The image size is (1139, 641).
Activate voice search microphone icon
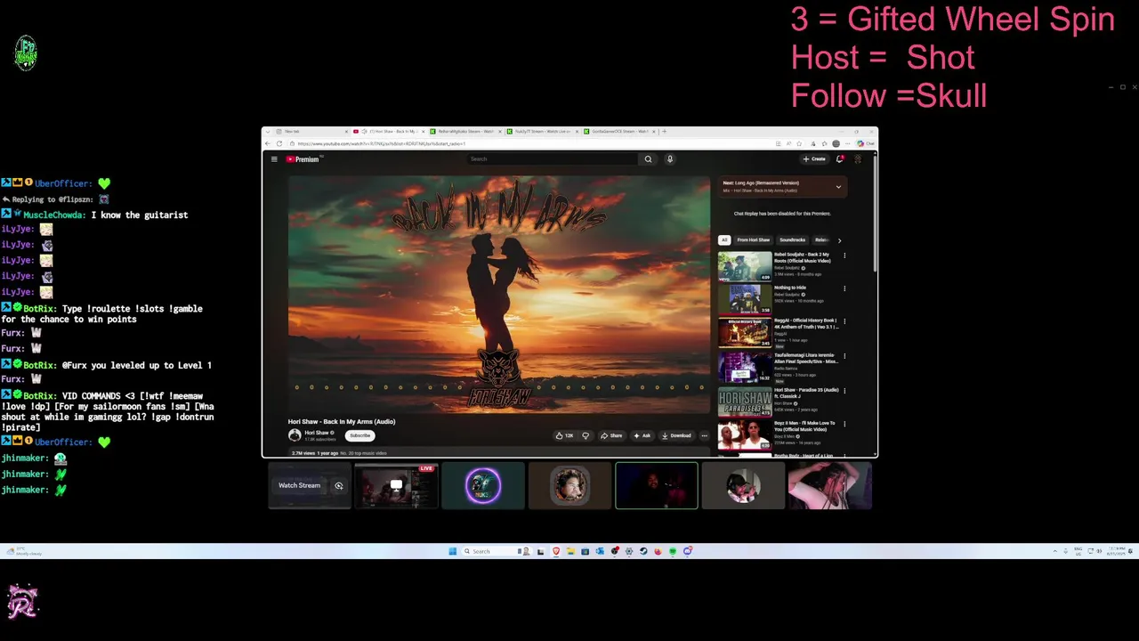(670, 159)
